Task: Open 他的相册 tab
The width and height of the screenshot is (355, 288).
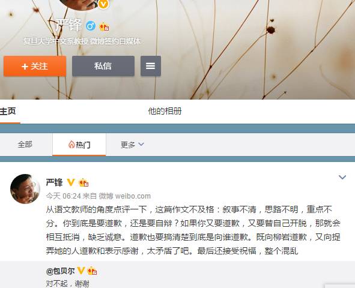Action: click(165, 111)
